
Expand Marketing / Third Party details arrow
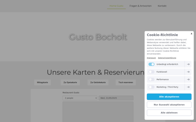point(188,87)
